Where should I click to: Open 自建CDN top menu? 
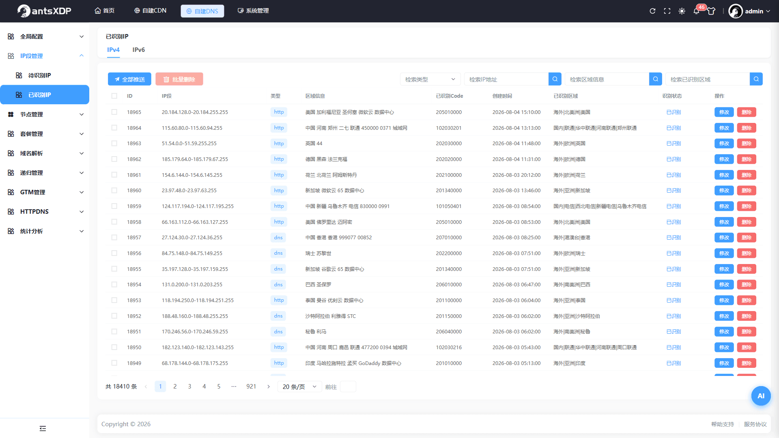(x=150, y=11)
